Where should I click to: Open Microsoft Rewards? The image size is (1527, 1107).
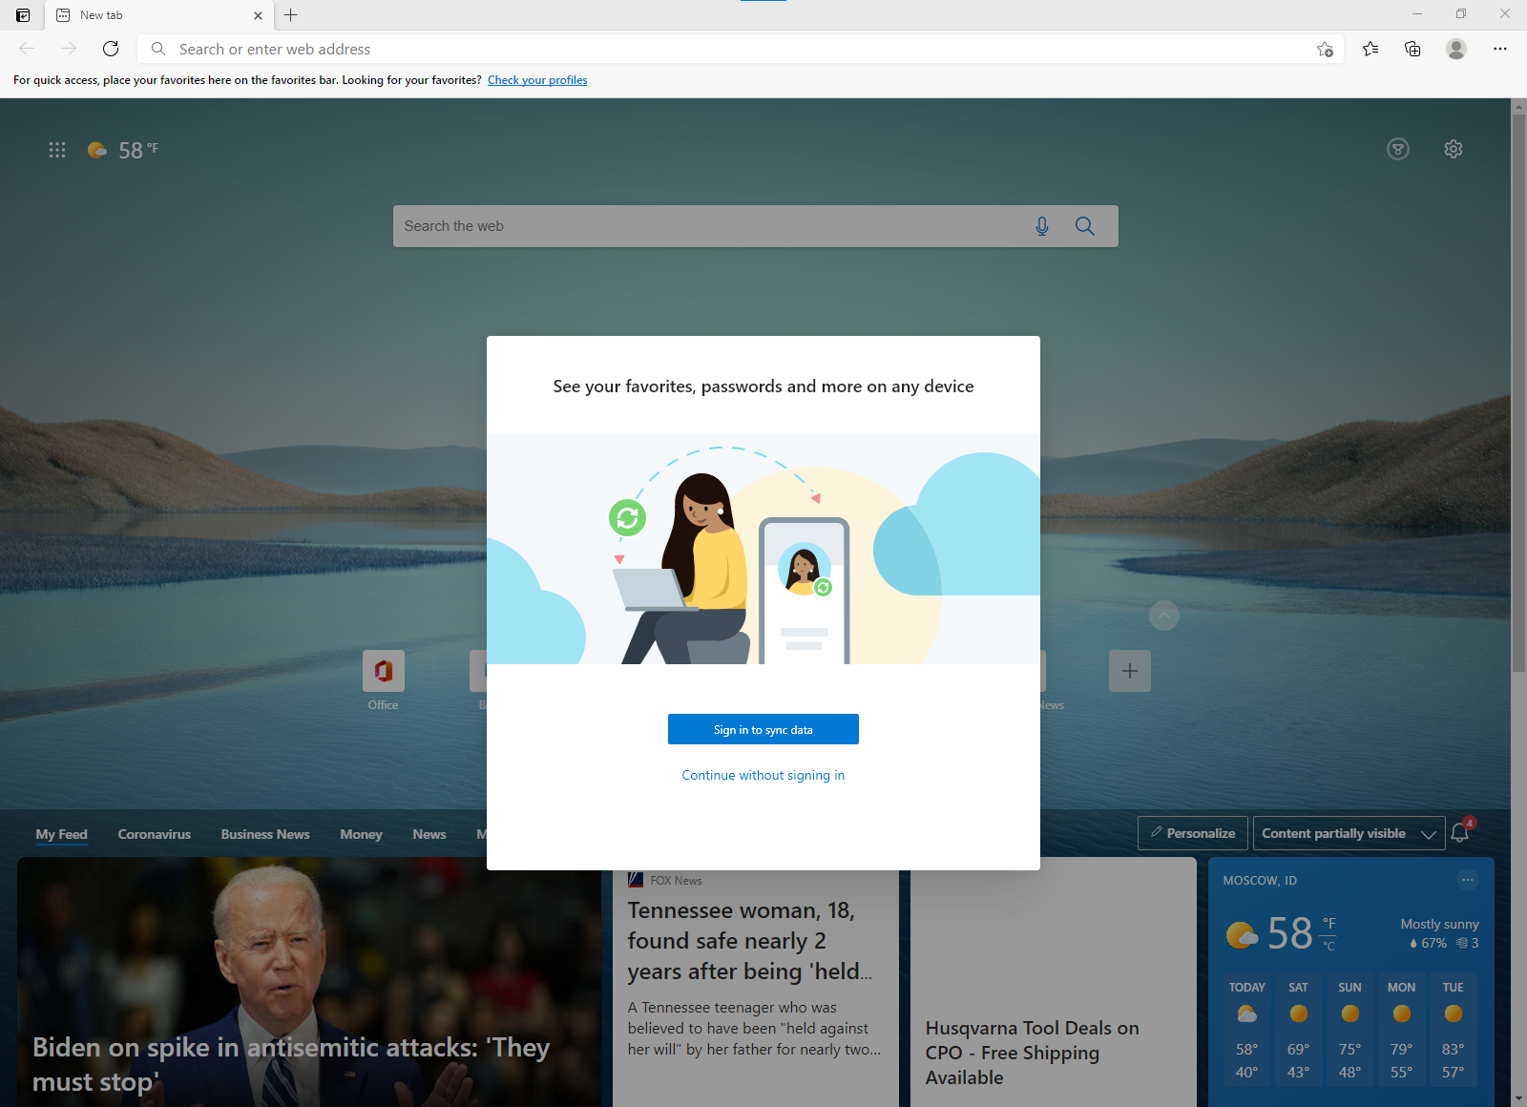tap(1397, 149)
